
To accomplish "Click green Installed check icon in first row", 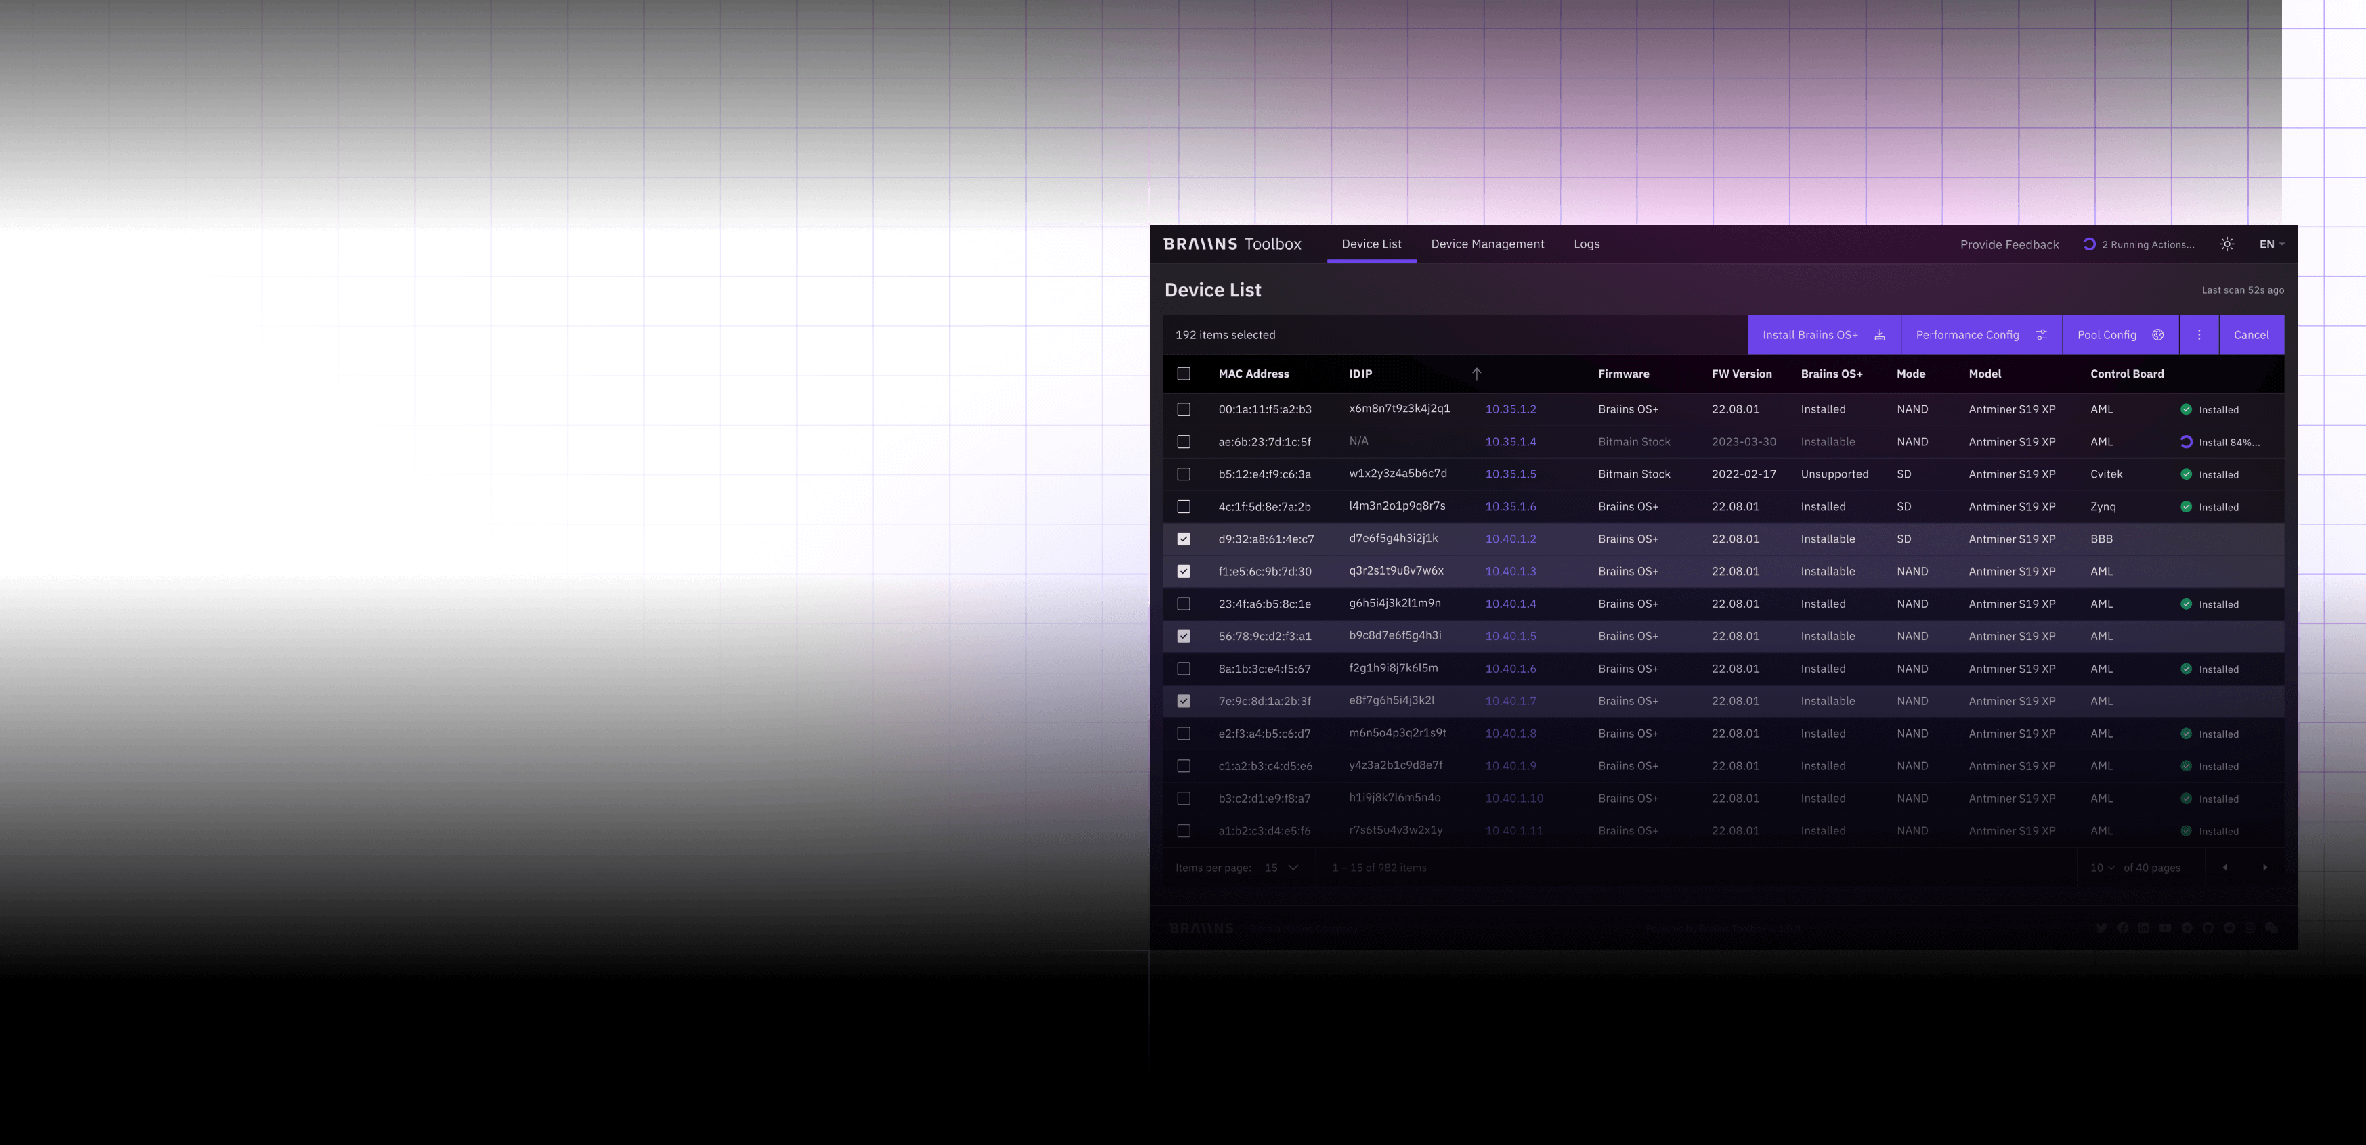I will (2186, 409).
